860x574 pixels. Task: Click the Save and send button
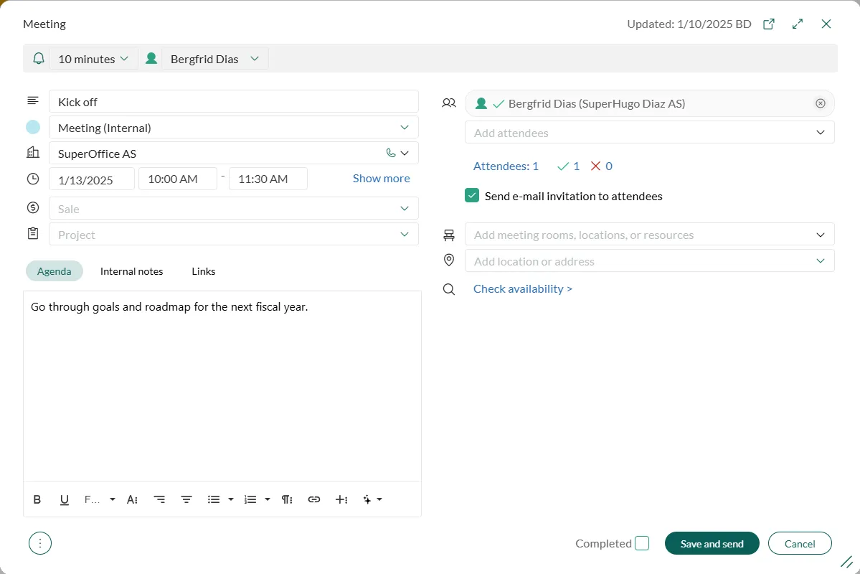pyautogui.click(x=712, y=543)
